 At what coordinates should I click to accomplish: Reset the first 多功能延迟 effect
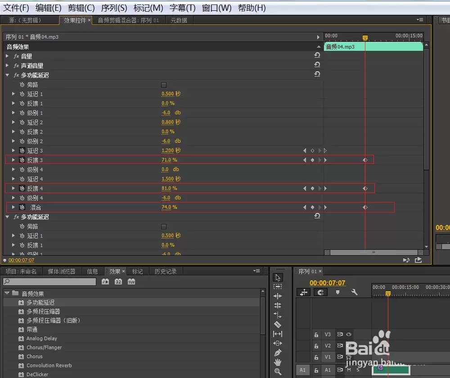coord(317,74)
